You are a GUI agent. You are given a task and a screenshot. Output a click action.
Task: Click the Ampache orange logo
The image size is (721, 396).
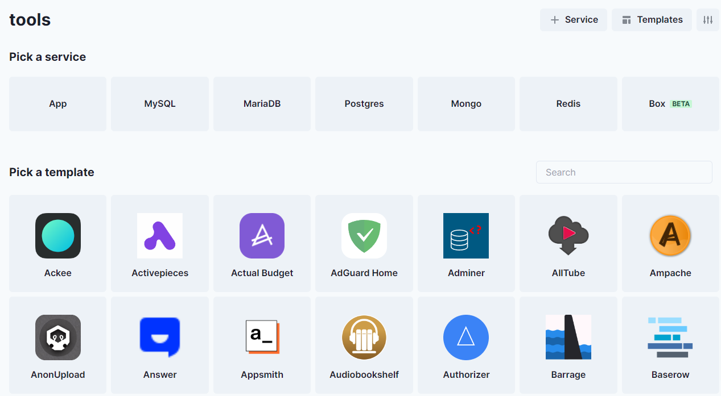670,236
